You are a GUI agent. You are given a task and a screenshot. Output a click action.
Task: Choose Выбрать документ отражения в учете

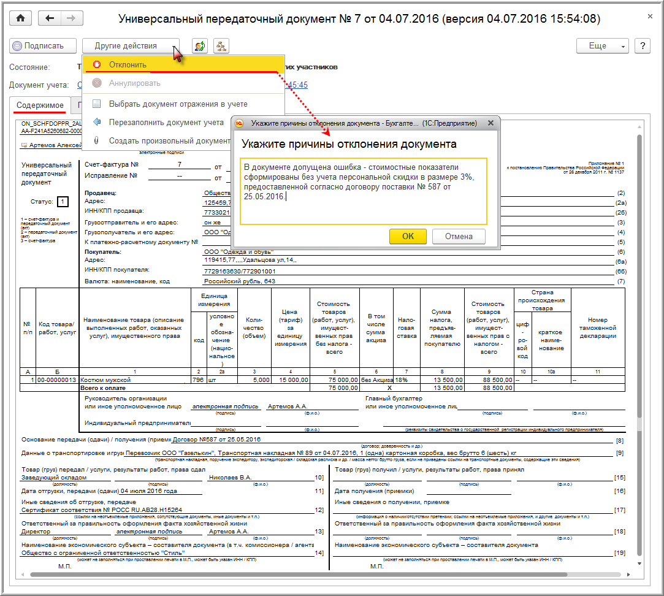183,104
